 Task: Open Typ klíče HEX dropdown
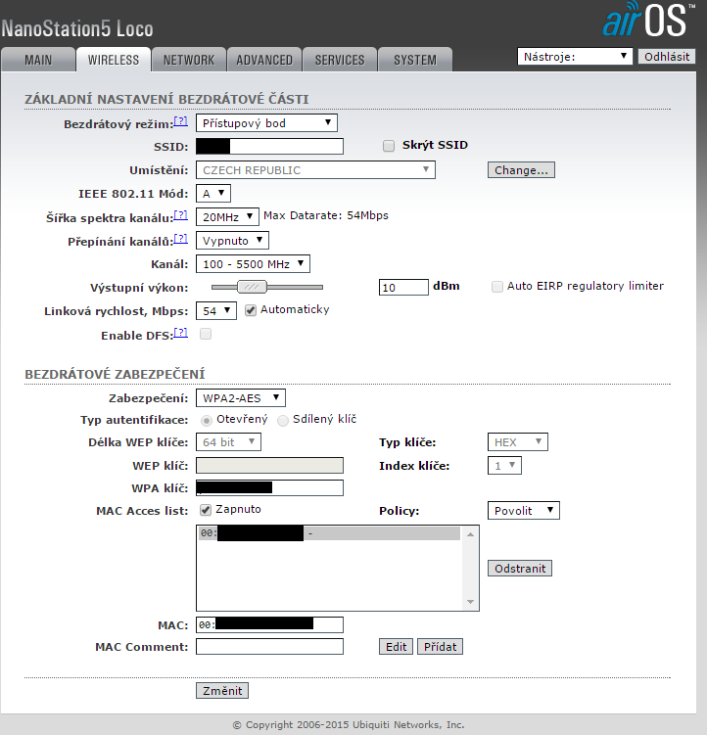518,442
